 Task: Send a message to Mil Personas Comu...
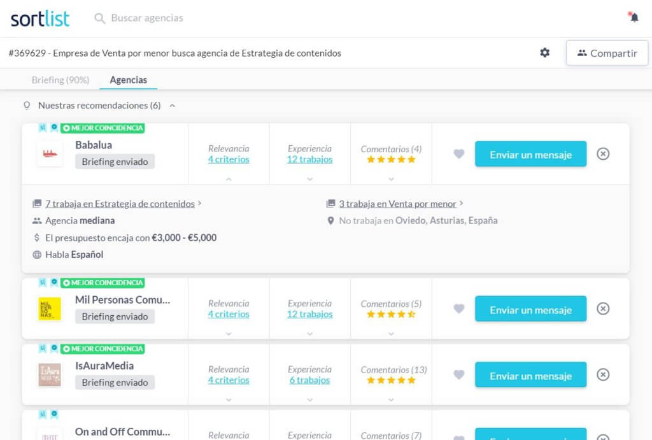pyautogui.click(x=530, y=309)
